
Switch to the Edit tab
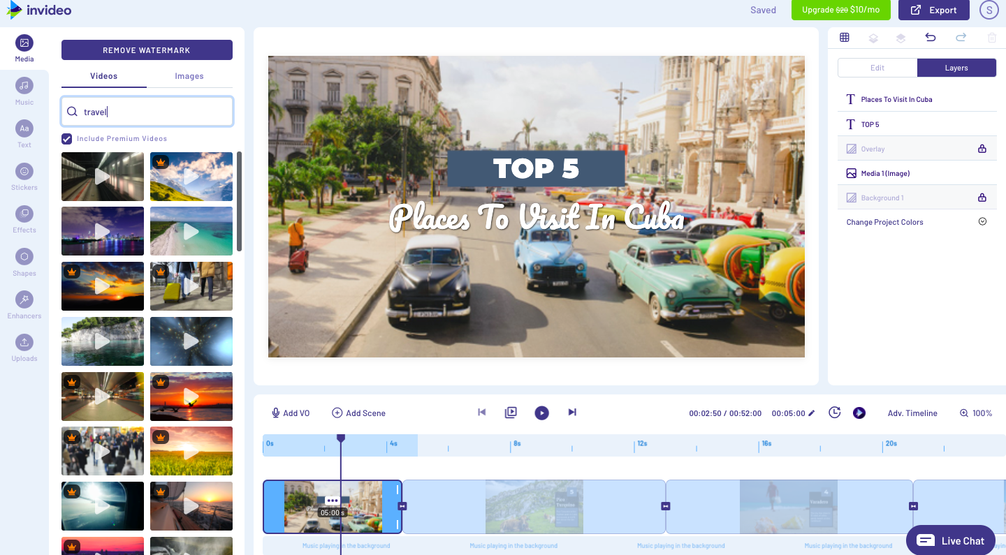[877, 68]
